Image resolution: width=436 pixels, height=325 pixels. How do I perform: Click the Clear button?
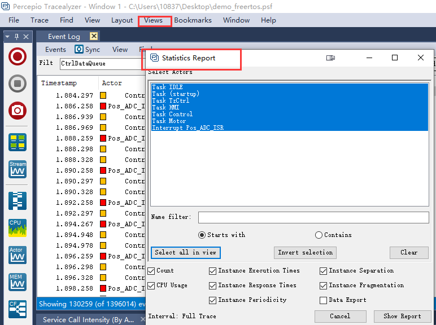[409, 253]
